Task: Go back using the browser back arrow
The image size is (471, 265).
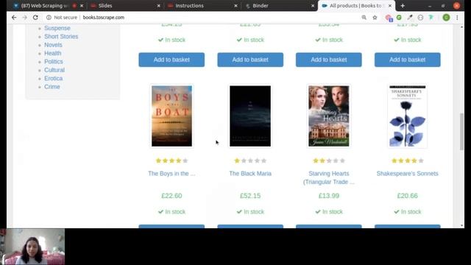Action: [14, 18]
